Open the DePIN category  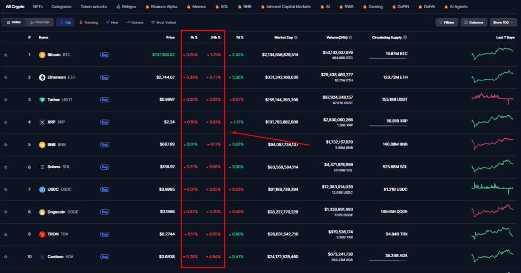[x=401, y=7]
